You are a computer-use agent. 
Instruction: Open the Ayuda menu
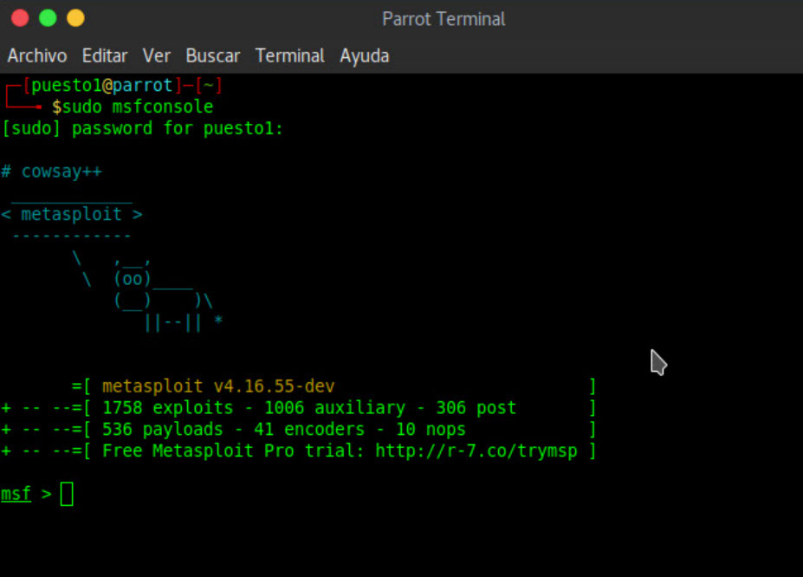364,55
